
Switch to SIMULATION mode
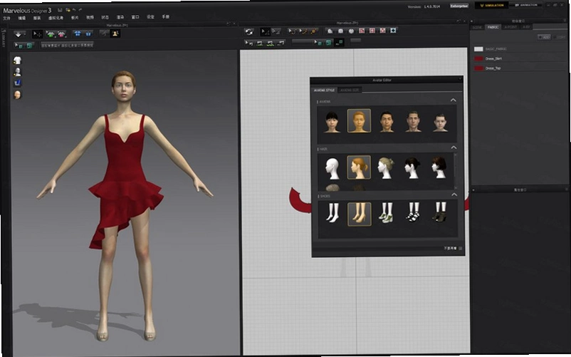click(491, 6)
